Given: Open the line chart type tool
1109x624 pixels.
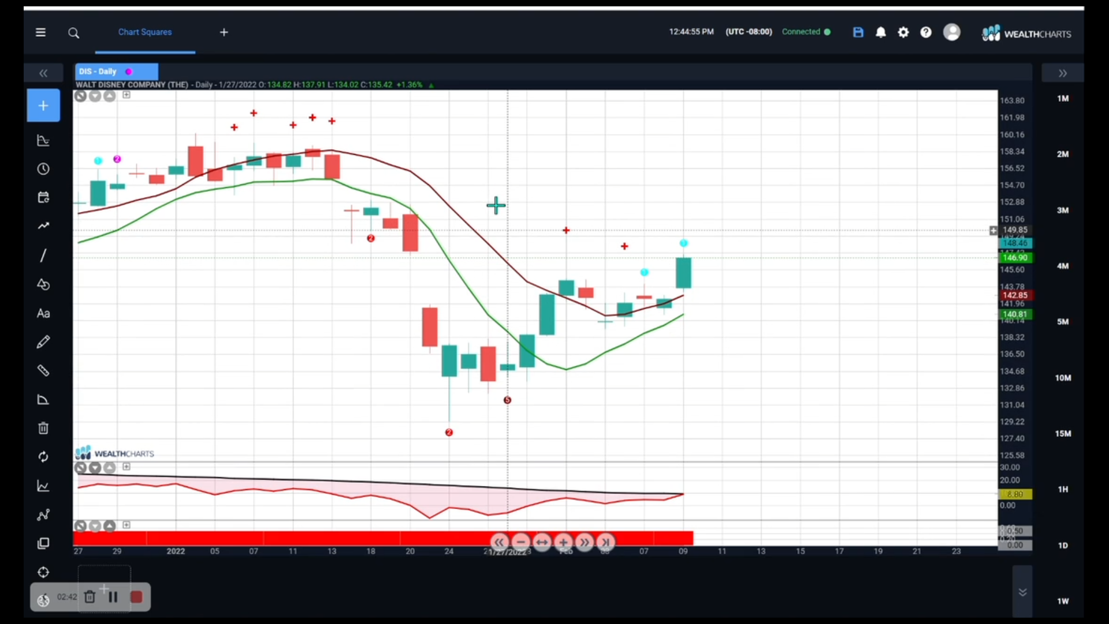Looking at the screenshot, I should (43, 486).
